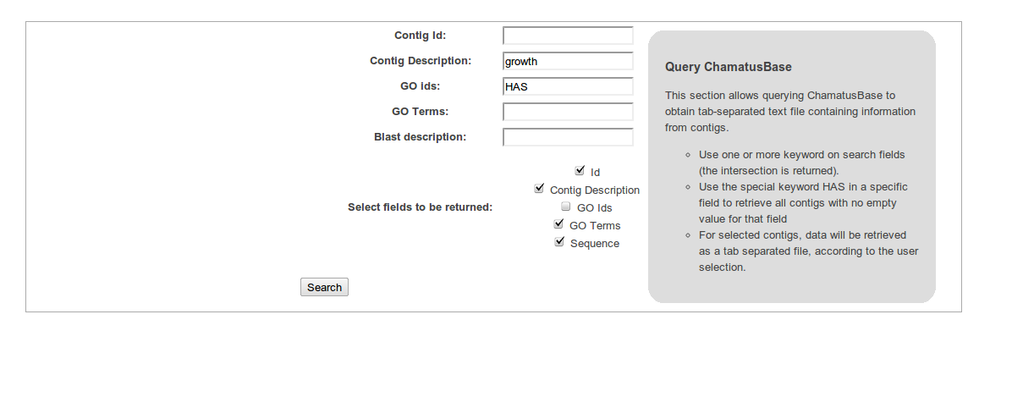
Task: Uncheck the GO Terms return checkbox
Action: pyautogui.click(x=558, y=224)
